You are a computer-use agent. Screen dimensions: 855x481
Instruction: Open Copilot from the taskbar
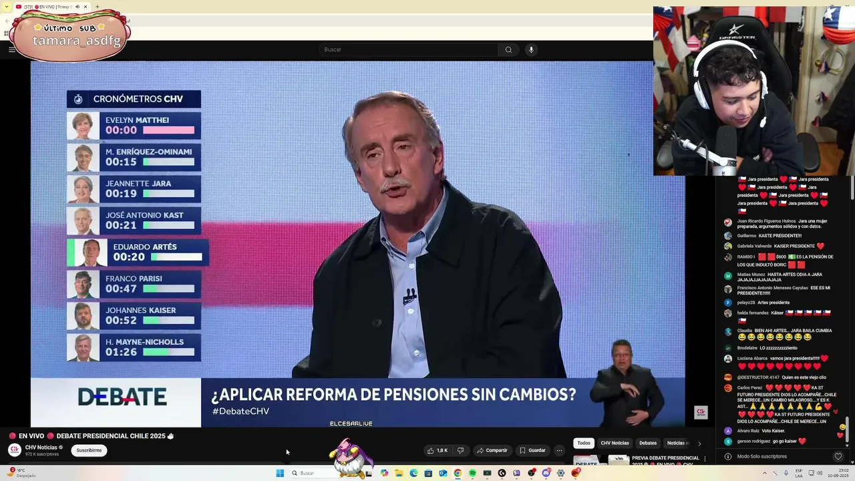[384, 473]
